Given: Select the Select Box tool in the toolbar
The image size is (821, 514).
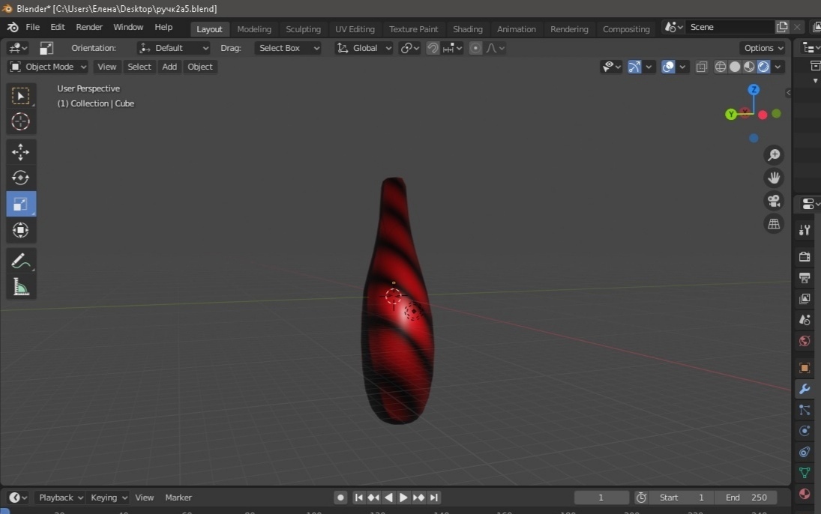Looking at the screenshot, I should (x=21, y=97).
